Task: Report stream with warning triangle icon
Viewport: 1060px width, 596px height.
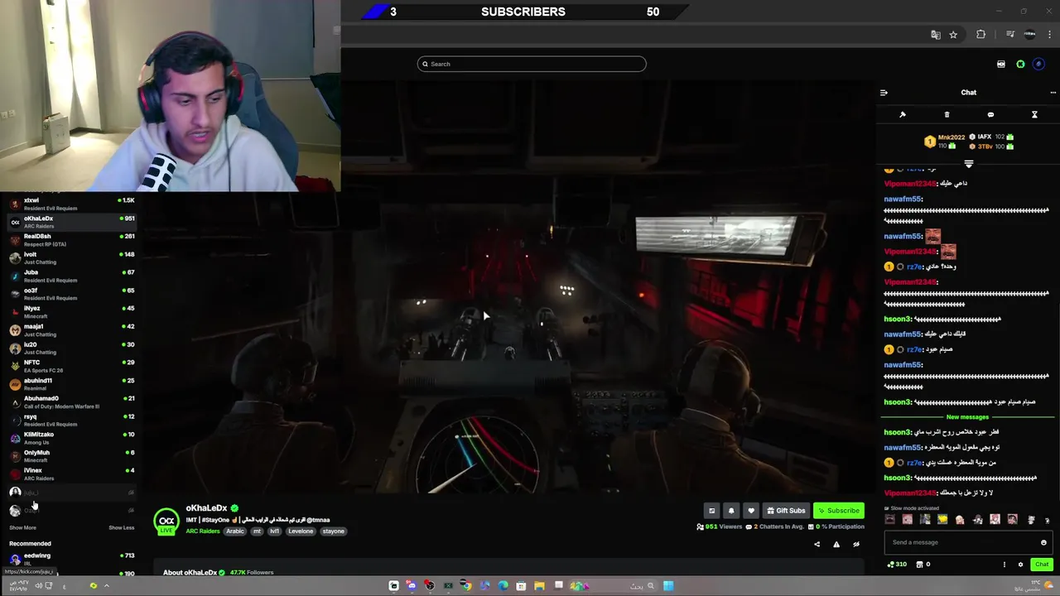Action: pyautogui.click(x=836, y=544)
